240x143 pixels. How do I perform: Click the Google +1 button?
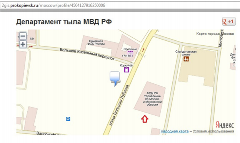pyautogui.click(x=229, y=22)
